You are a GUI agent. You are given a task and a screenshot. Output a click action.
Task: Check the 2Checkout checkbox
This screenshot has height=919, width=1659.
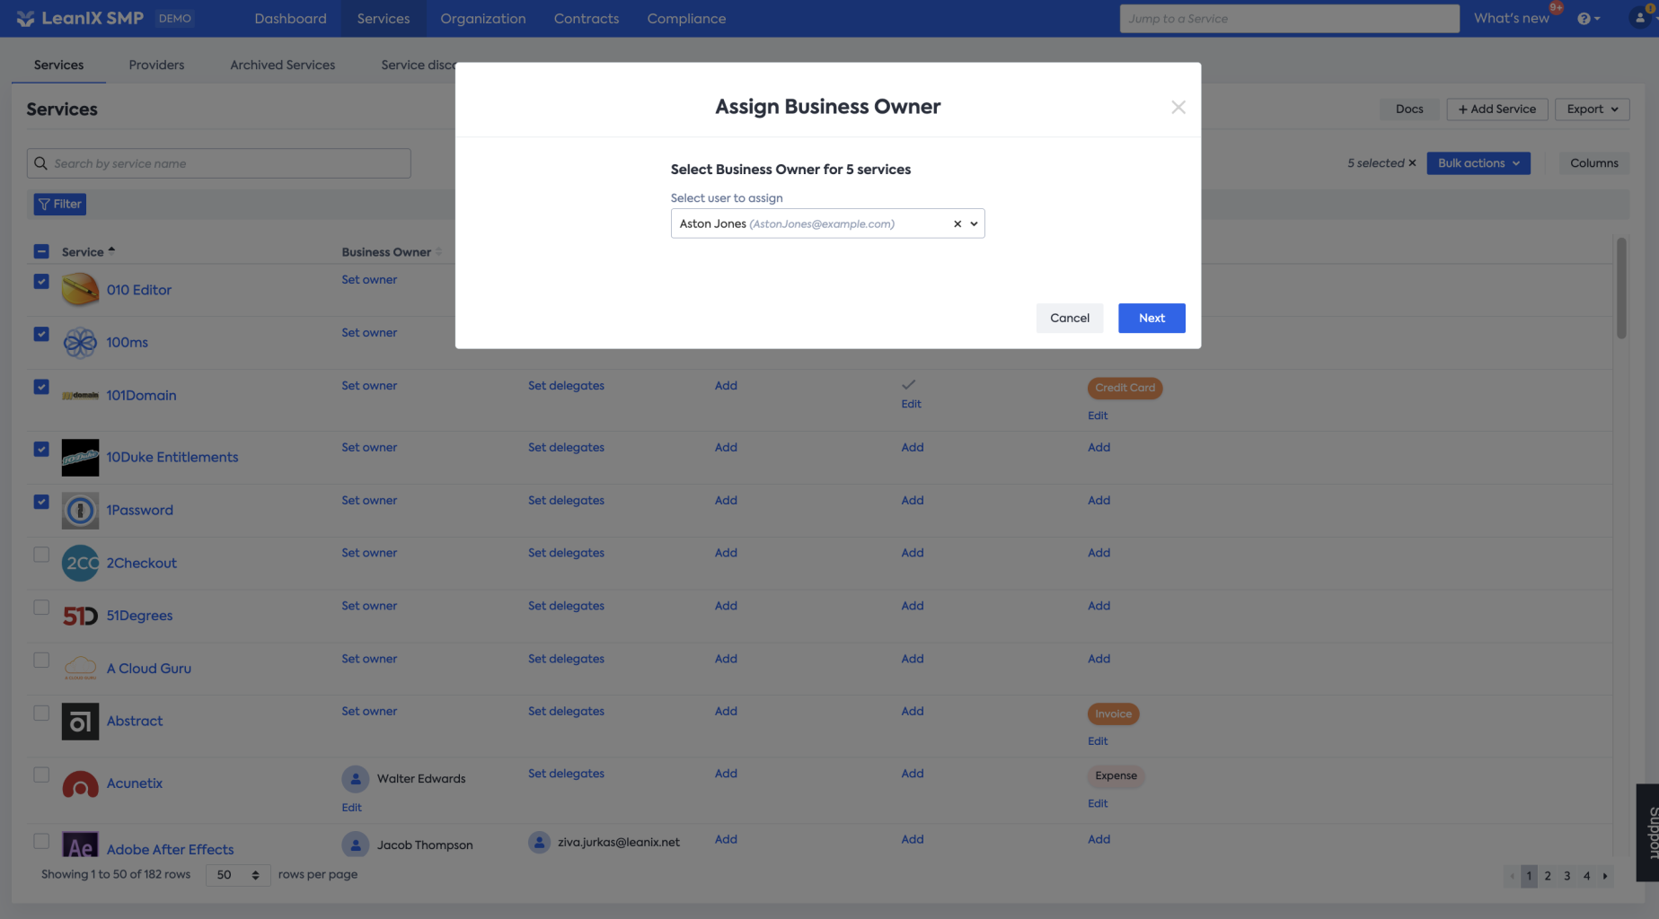coord(41,555)
